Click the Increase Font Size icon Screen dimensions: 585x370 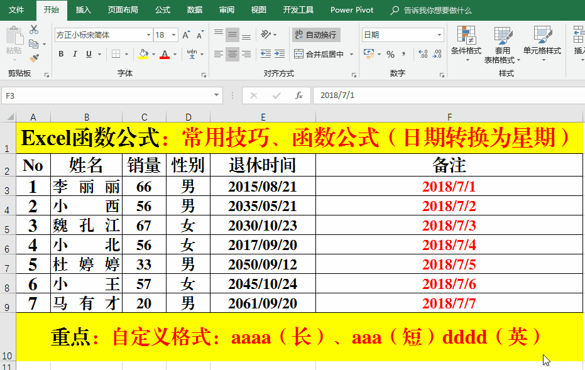point(186,35)
